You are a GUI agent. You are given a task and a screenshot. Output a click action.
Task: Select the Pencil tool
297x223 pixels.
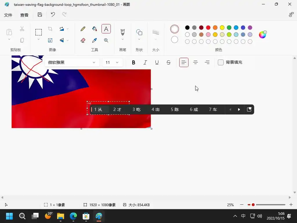tap(83, 29)
